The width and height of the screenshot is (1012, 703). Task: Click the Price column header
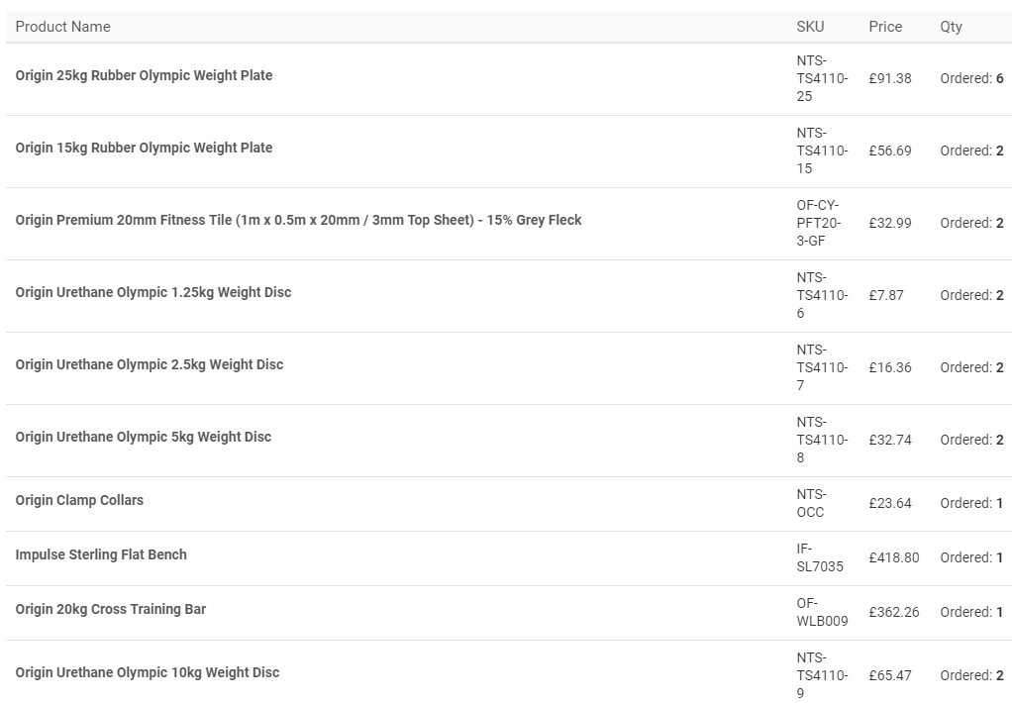pos(885,27)
